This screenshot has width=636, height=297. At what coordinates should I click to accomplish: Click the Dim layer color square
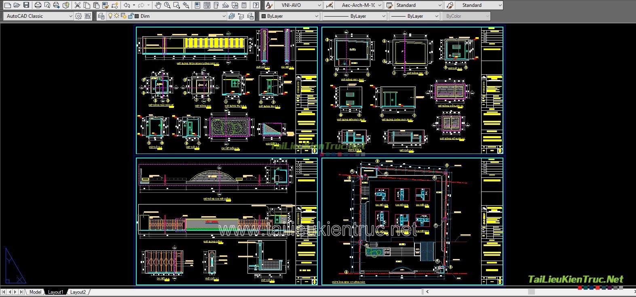[x=137, y=16]
